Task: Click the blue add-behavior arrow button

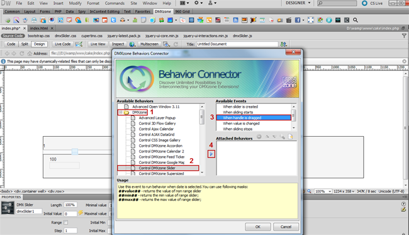Action: [x=211, y=154]
